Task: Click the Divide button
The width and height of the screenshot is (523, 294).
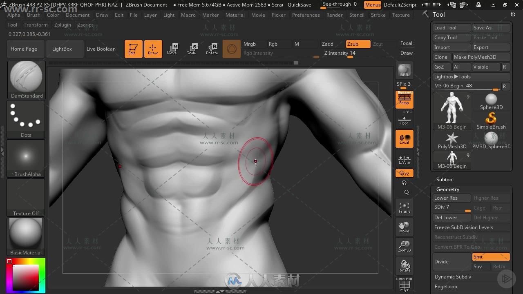Action: [x=451, y=262]
